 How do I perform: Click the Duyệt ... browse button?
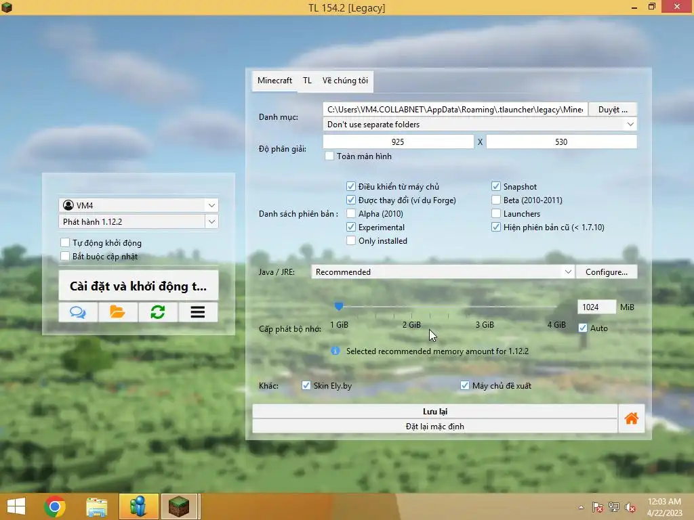[x=613, y=109]
